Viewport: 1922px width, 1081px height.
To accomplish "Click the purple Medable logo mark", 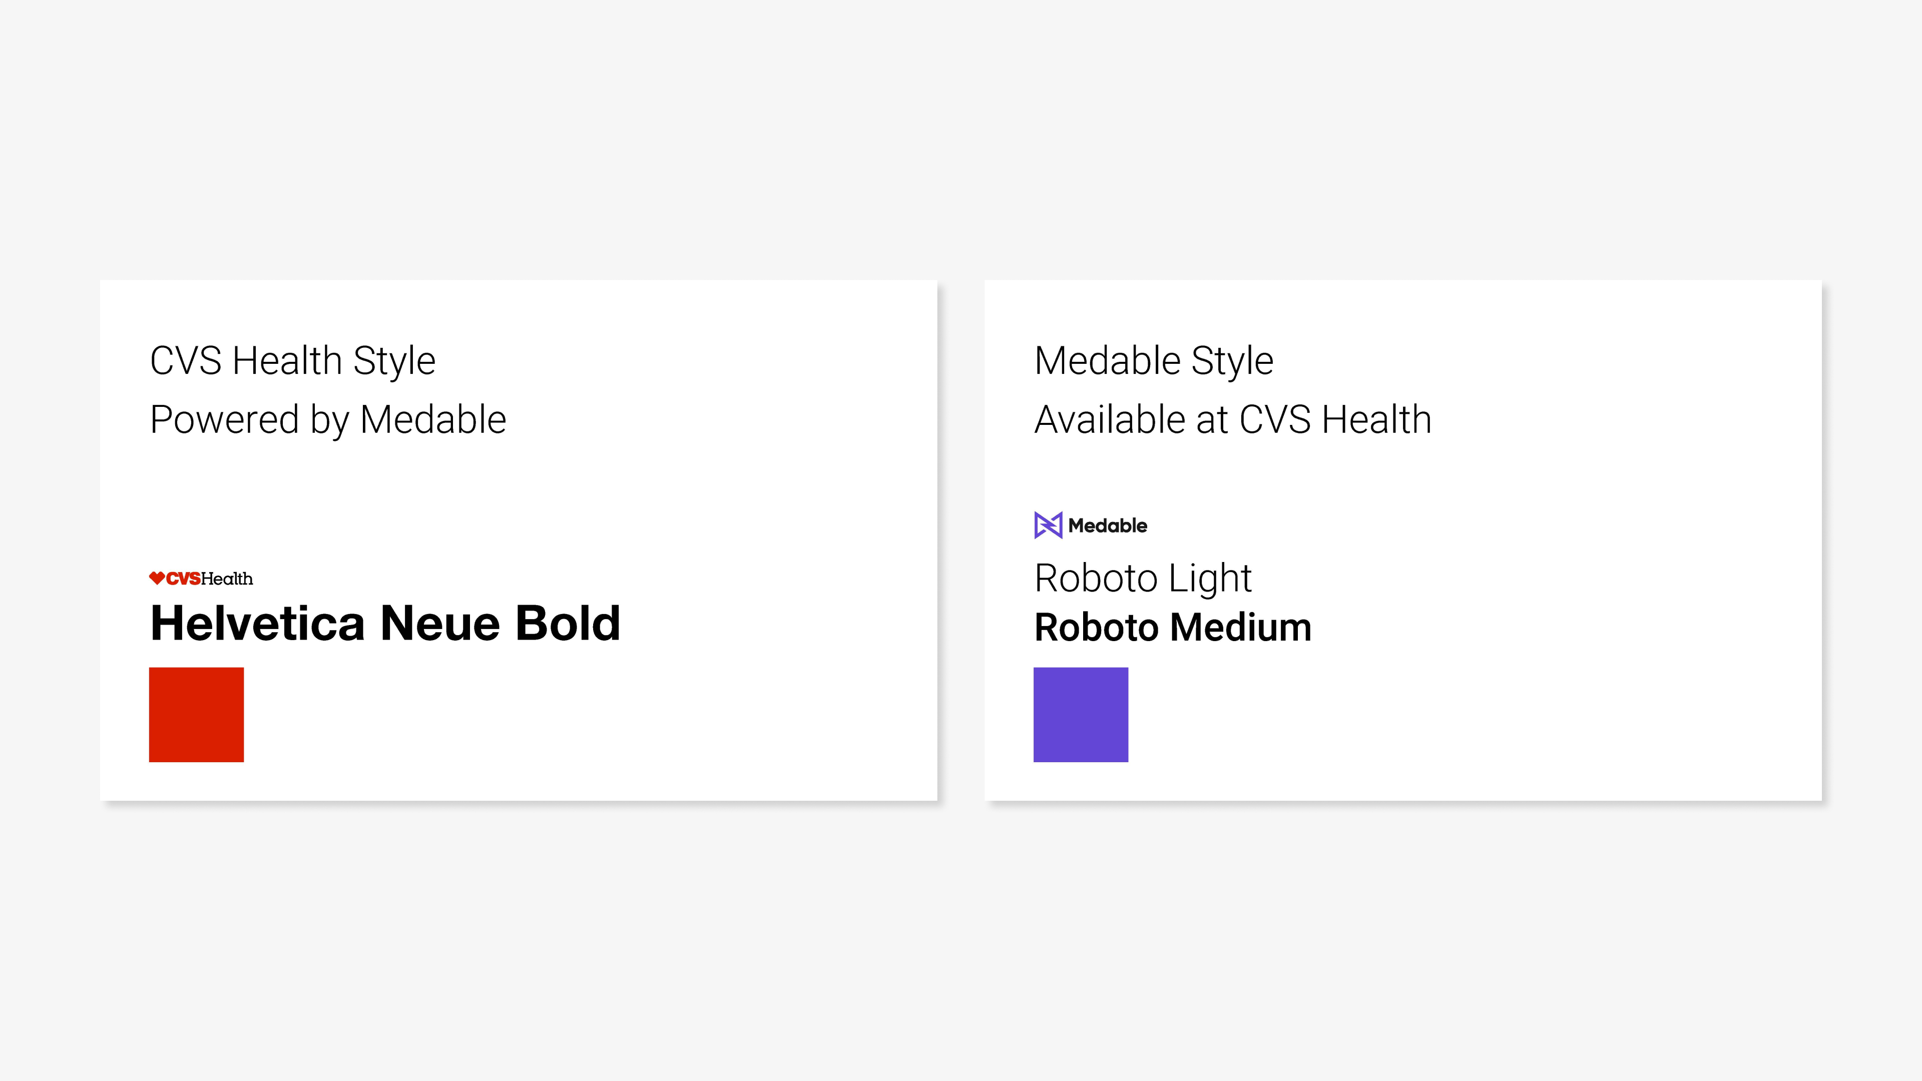I will (1048, 525).
